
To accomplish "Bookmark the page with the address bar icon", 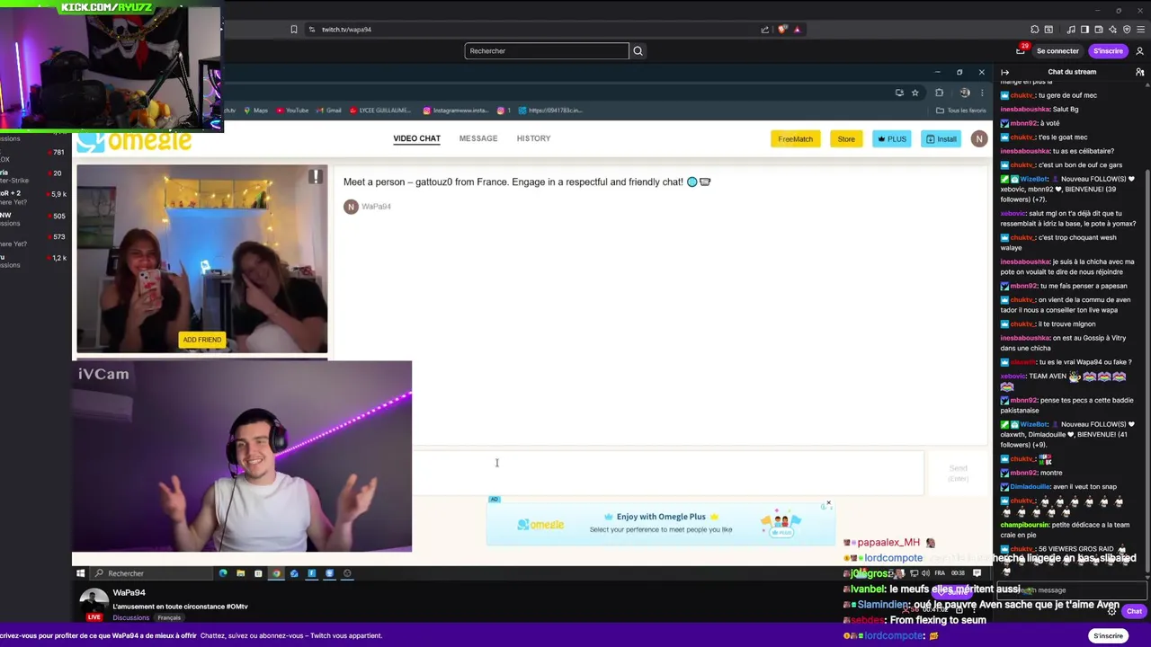I will 293,30.
